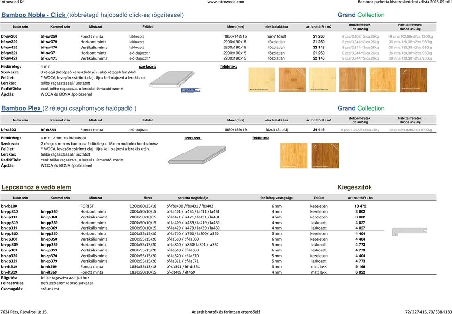The image size is (452, 314).
Task: Select the light Bamboo Plex surface swatch
Action: click(x=293, y=155)
